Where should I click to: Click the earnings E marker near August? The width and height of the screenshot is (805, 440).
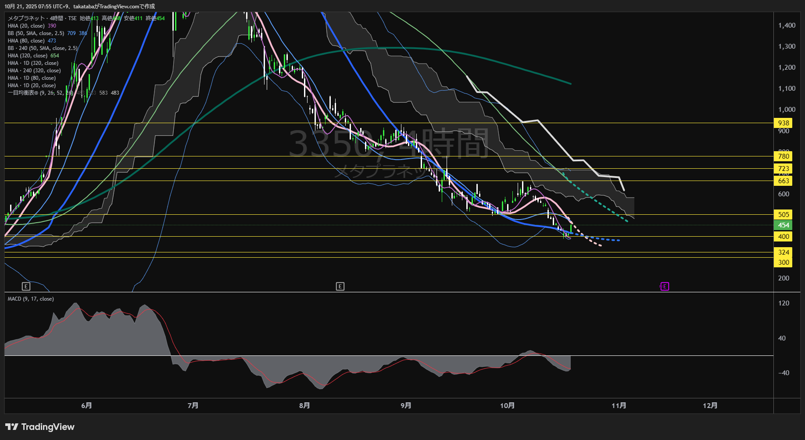pos(340,287)
